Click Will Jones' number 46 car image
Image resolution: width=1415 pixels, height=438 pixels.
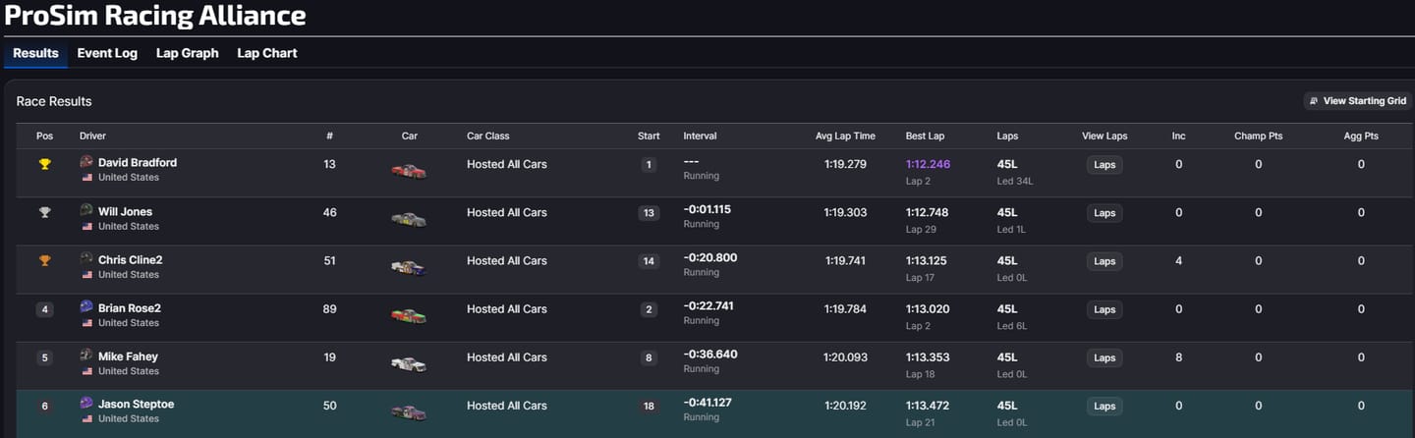click(x=409, y=219)
